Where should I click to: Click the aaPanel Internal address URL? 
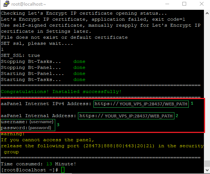(126, 116)
